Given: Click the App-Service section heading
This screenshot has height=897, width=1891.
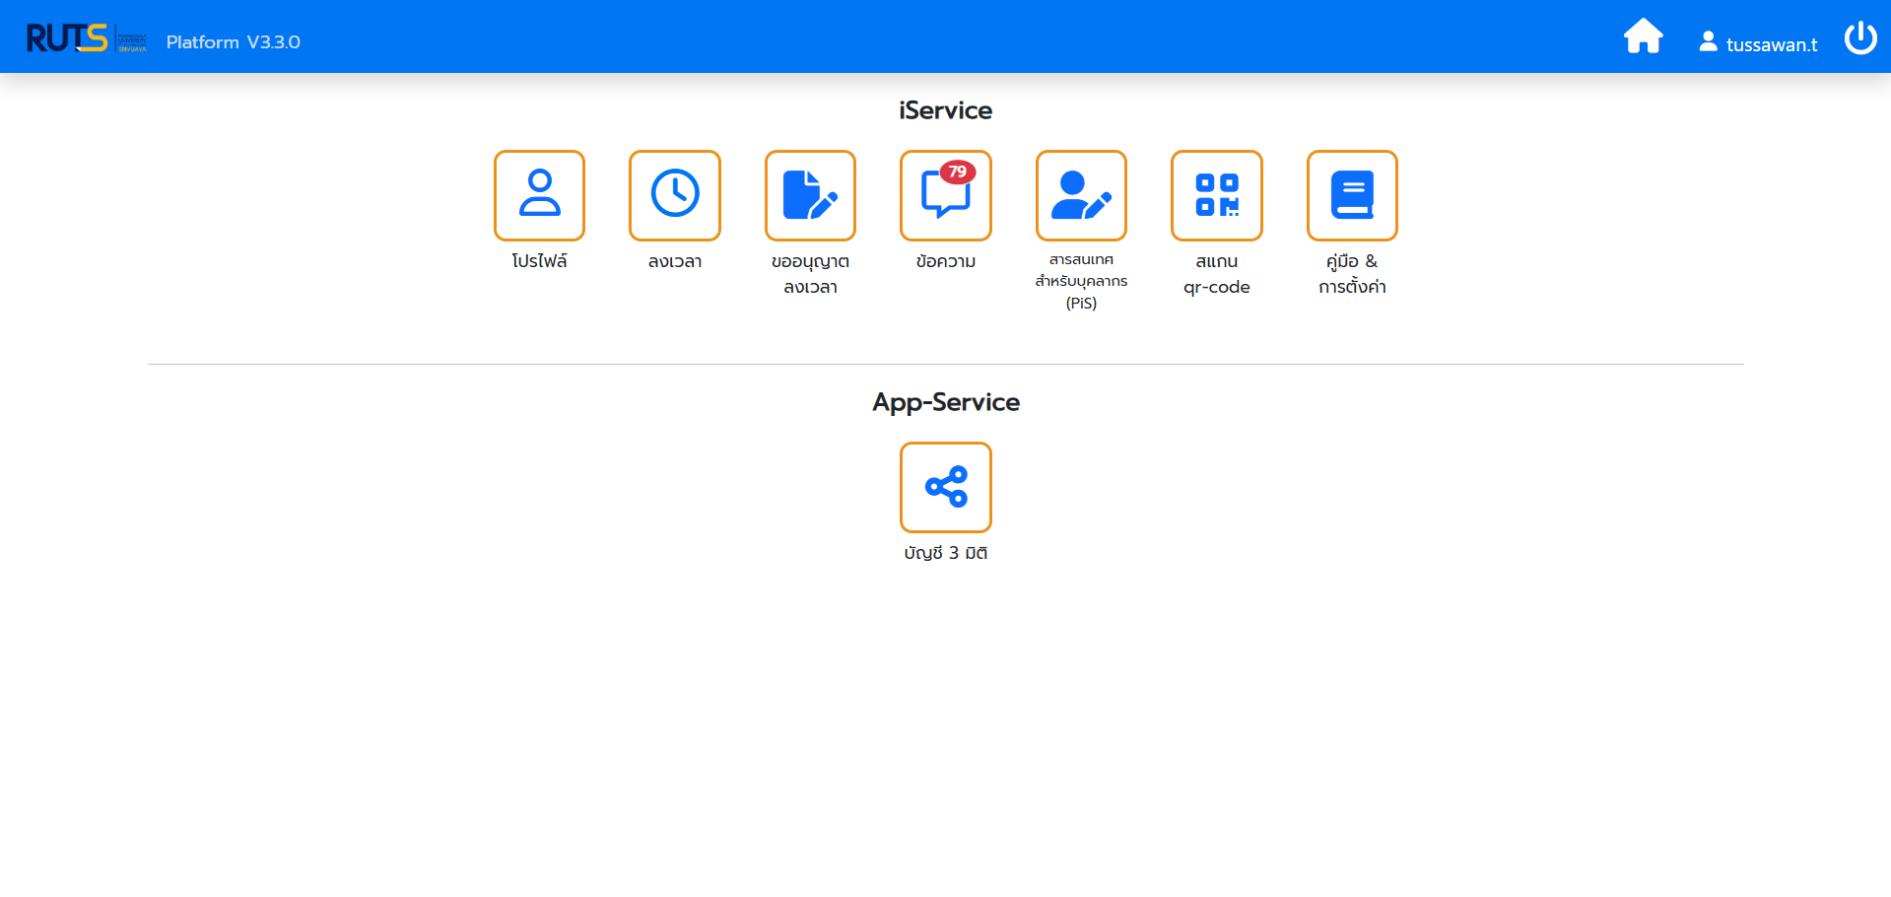Looking at the screenshot, I should 945,402.
